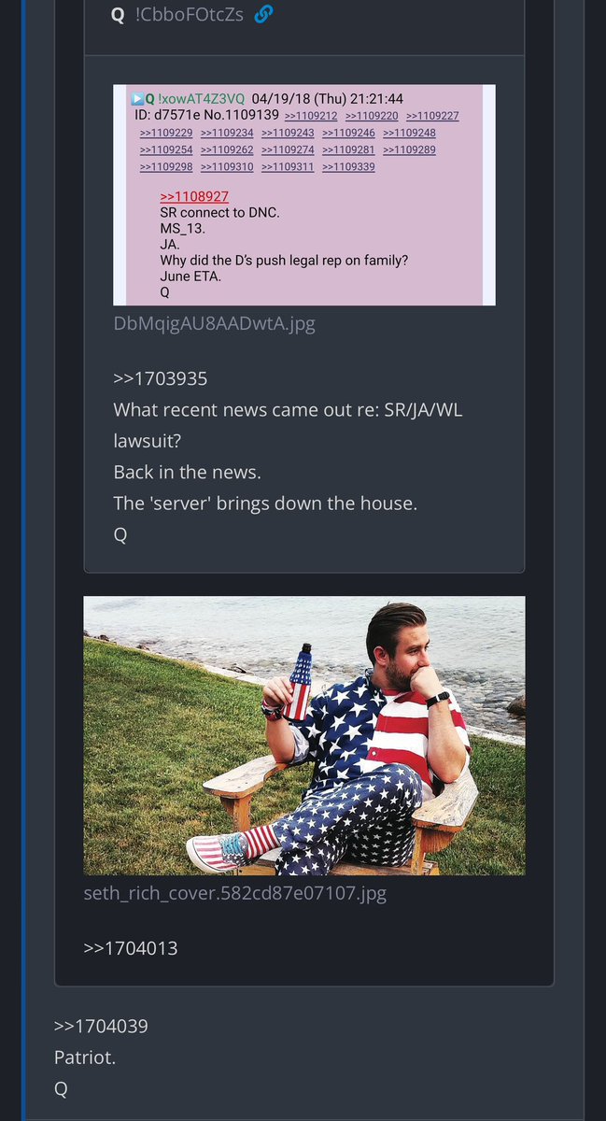Open the >>1109212 reply link
The width and height of the screenshot is (606, 1121).
pos(311,116)
